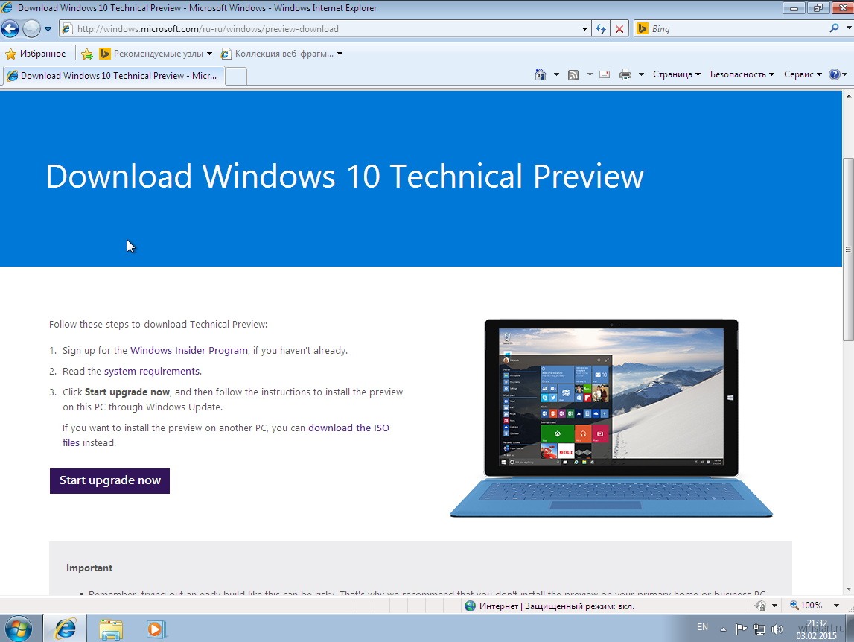
Task: Click the network tray icon
Action: coord(759,629)
